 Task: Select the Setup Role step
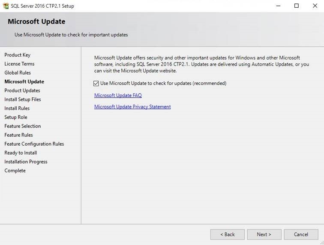16,117
